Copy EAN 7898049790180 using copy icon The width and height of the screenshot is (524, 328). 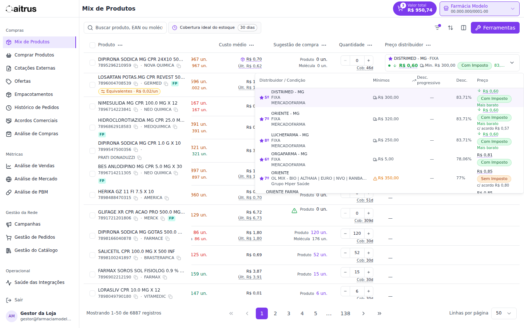click(x=136, y=297)
